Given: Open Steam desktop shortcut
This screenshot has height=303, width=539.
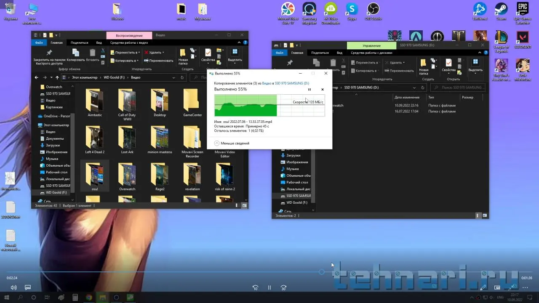Looking at the screenshot, I should 501,12.
